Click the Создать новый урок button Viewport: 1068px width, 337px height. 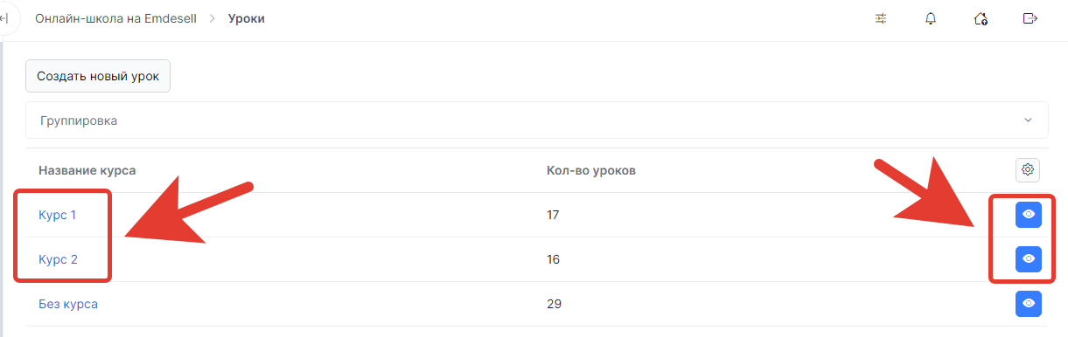click(98, 76)
